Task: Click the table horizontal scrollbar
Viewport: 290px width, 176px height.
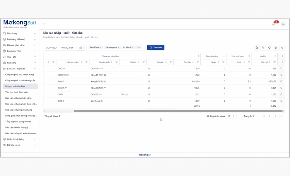Action: coord(155,111)
